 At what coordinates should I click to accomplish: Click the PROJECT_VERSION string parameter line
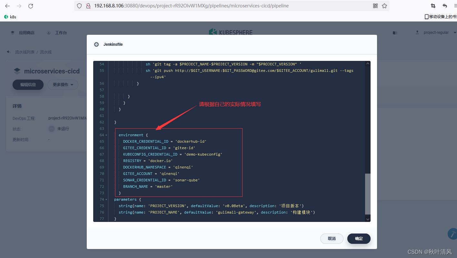[211, 206]
